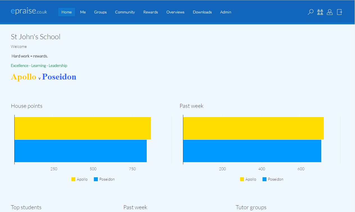This screenshot has height=212, width=355.
Task: Click the Tutor groups heading
Action: (x=251, y=207)
